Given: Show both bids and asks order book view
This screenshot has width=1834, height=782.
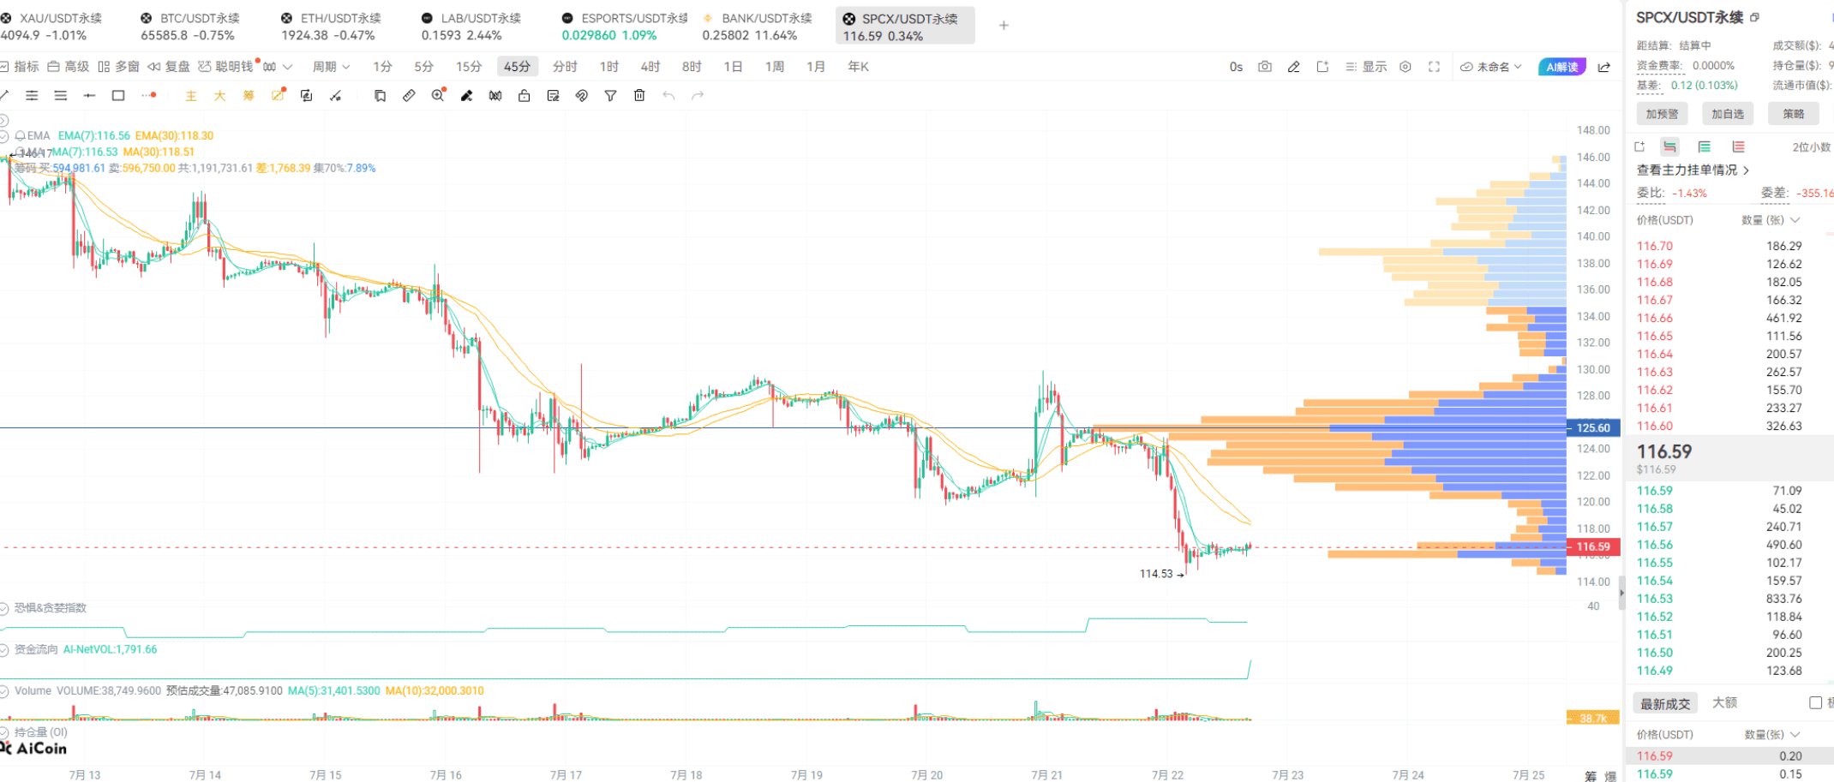Looking at the screenshot, I should pyautogui.click(x=1669, y=146).
